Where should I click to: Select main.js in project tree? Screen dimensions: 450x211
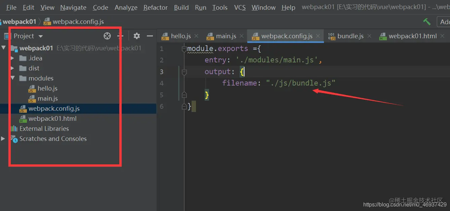coord(48,98)
